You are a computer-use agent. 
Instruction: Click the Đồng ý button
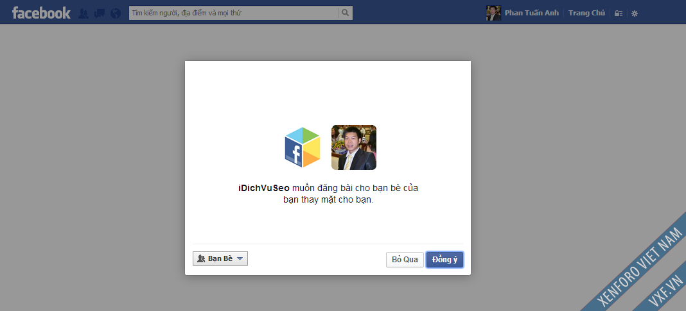(x=444, y=260)
